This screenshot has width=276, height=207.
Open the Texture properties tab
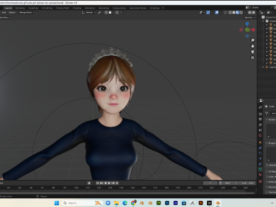point(260,181)
